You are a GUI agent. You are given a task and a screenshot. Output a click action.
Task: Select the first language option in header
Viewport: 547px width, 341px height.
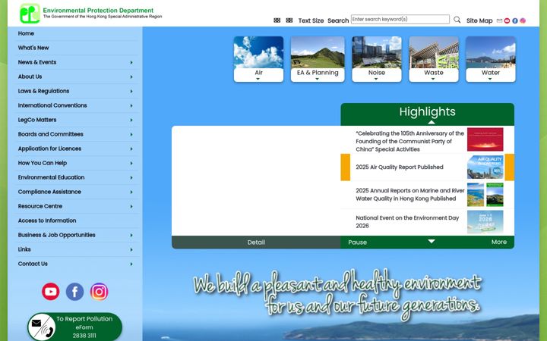coord(277,20)
